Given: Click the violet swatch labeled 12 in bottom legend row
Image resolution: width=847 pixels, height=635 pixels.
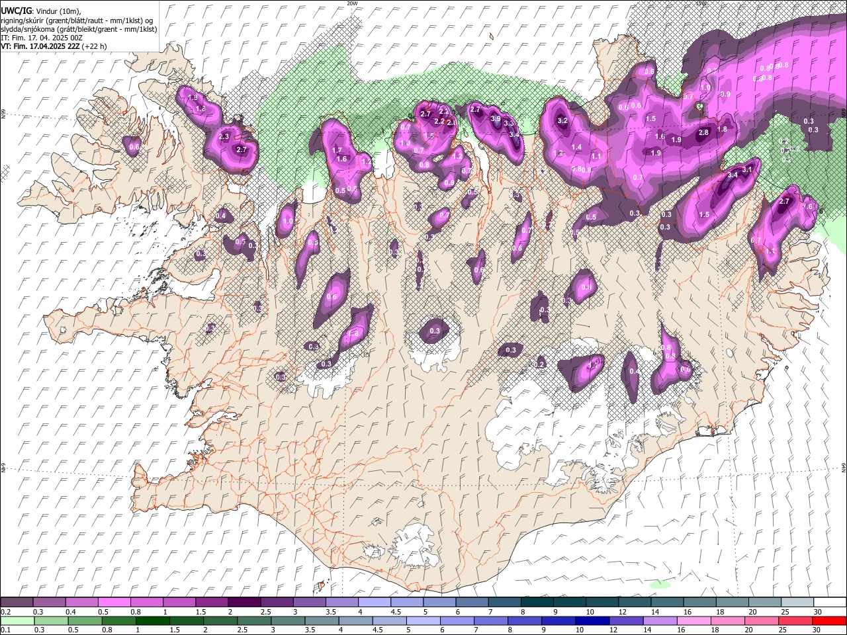Looking at the screenshot, I should click(625, 620).
